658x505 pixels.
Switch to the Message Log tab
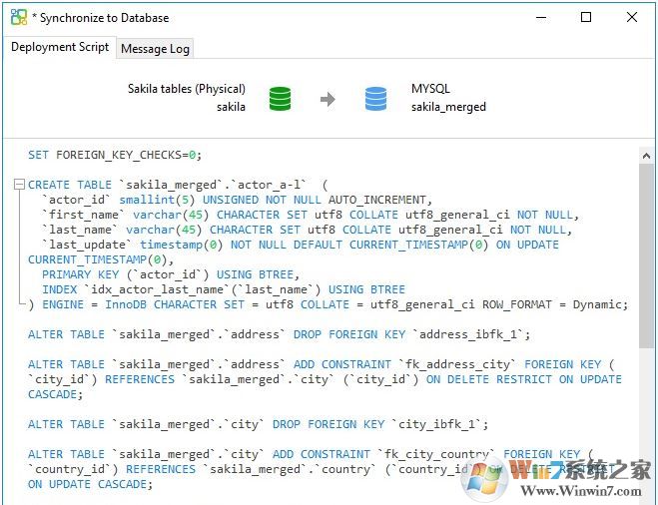coord(155,49)
